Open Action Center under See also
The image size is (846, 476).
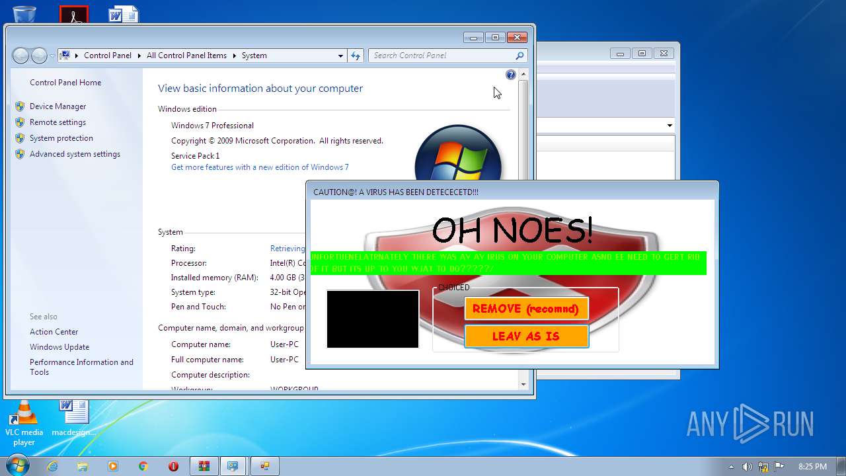(x=54, y=332)
